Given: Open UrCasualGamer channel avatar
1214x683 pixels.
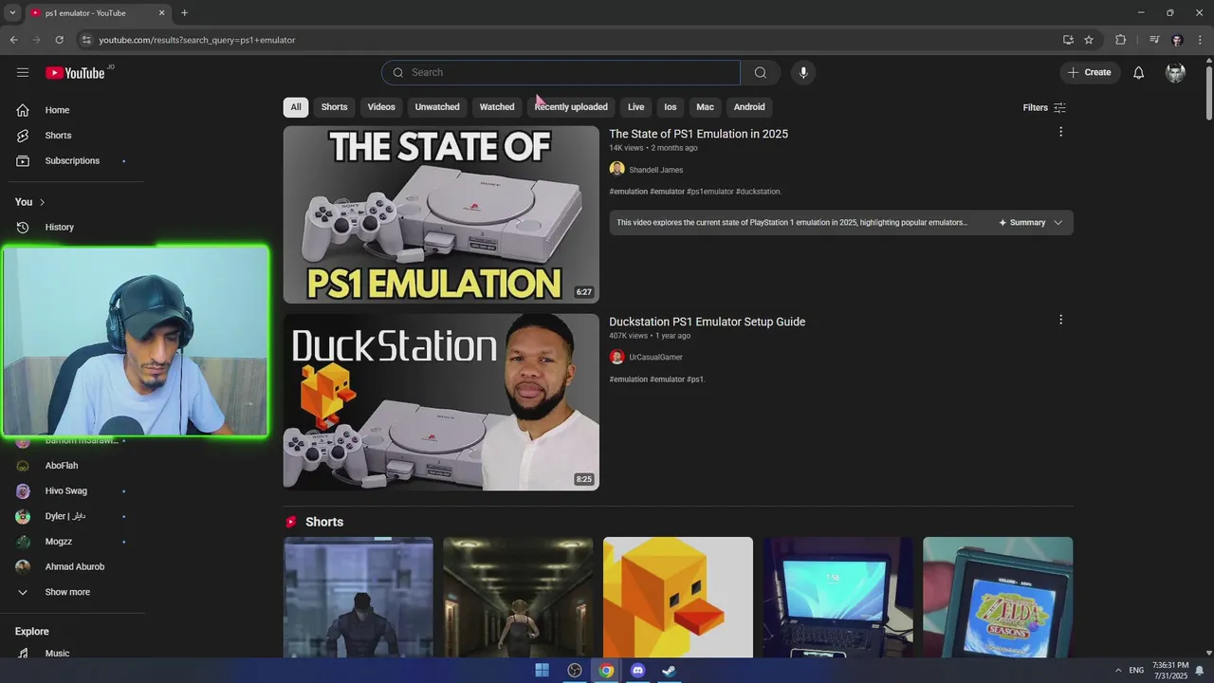Looking at the screenshot, I should point(616,357).
